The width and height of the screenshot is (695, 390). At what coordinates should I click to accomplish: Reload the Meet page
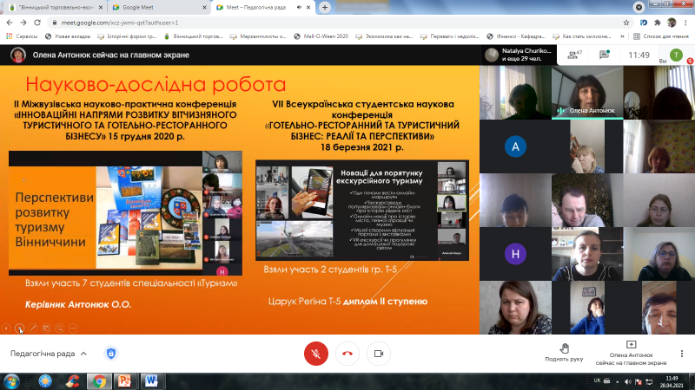pyautogui.click(x=37, y=23)
